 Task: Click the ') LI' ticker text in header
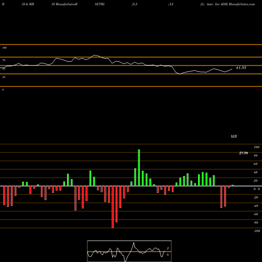click(x=170, y=4)
